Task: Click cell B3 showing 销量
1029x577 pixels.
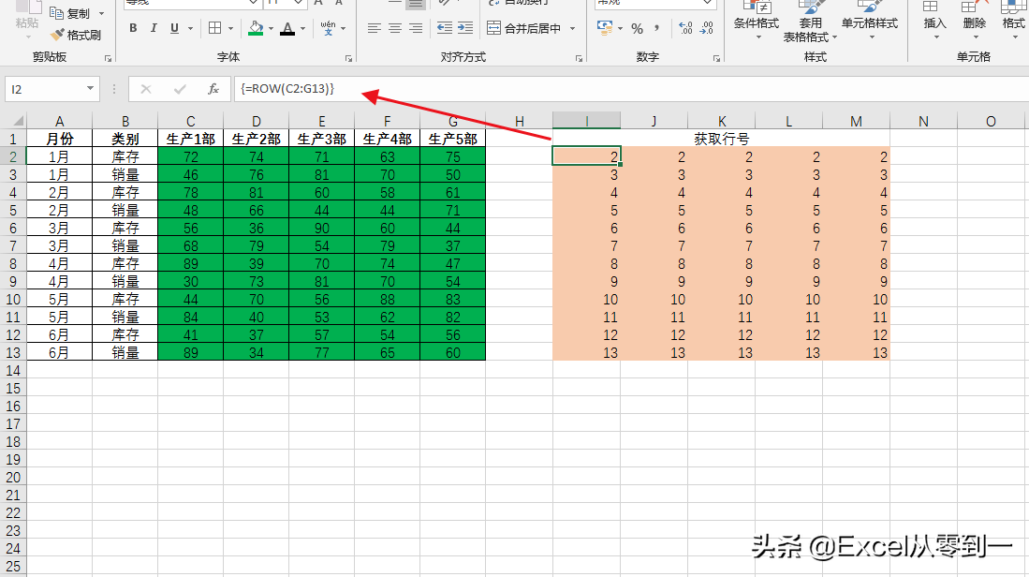Action: [x=125, y=174]
